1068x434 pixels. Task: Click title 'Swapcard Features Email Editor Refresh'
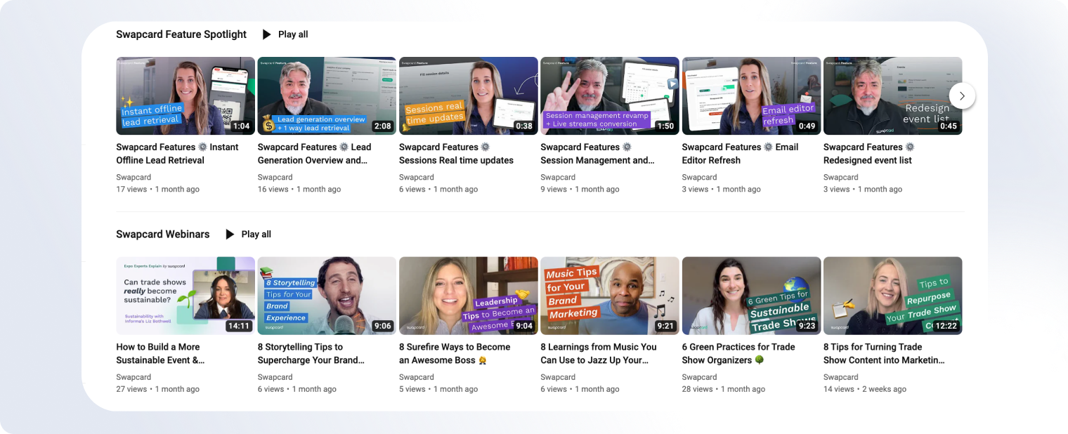click(x=740, y=154)
